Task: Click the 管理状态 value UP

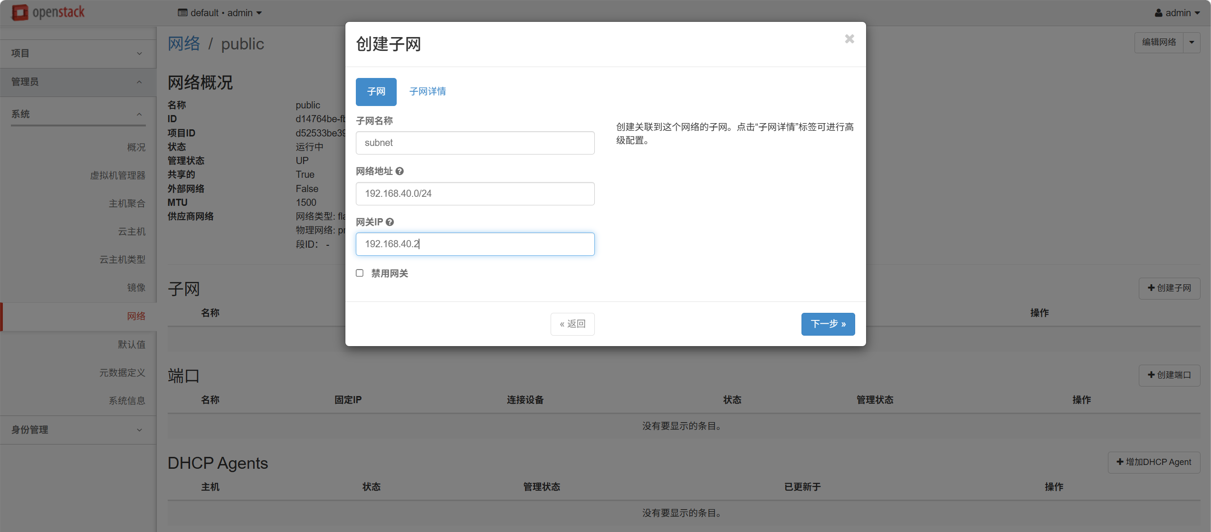Action: (302, 161)
